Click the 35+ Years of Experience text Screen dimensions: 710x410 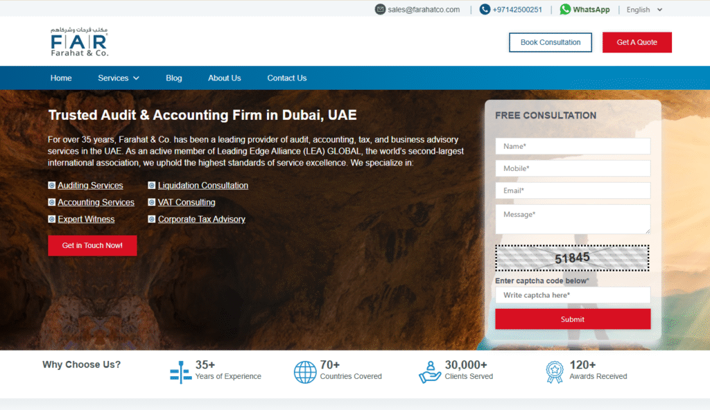point(228,370)
